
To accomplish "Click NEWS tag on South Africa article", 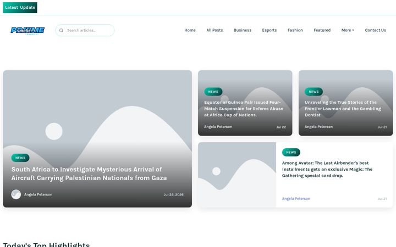I will point(20,158).
